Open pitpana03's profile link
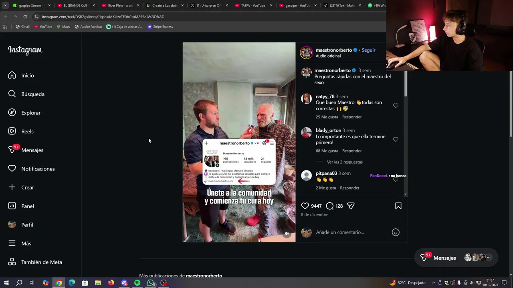Screen dimensions: 513x288 (x=326, y=173)
